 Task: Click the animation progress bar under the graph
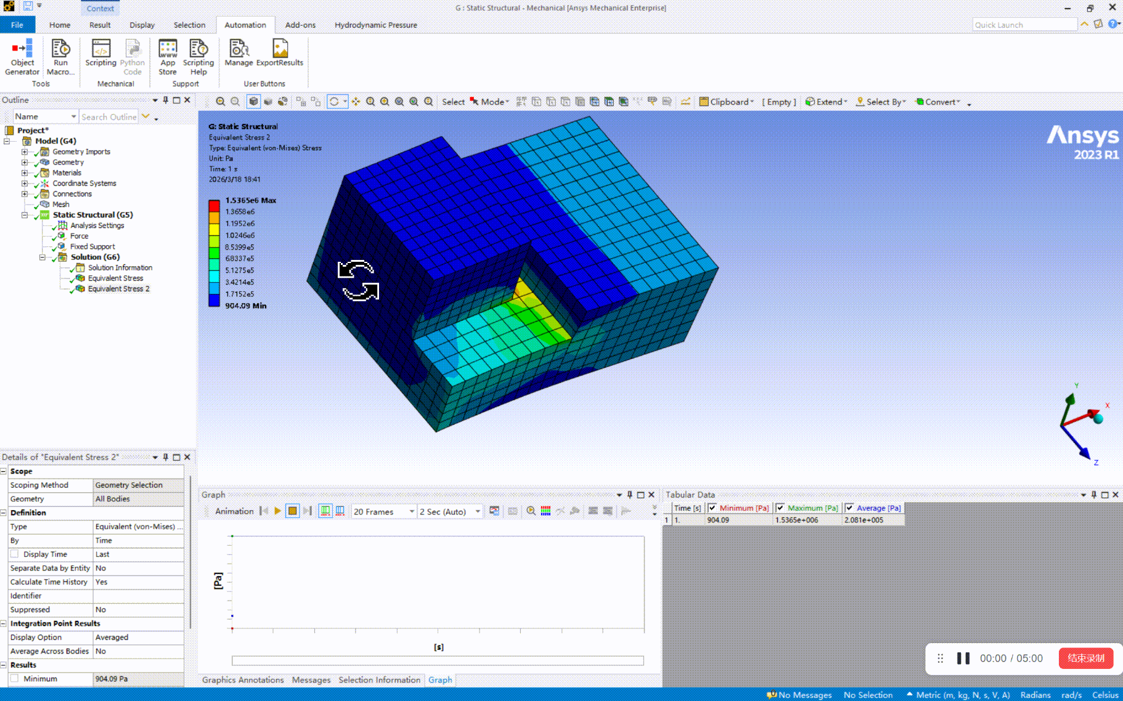tap(438, 660)
